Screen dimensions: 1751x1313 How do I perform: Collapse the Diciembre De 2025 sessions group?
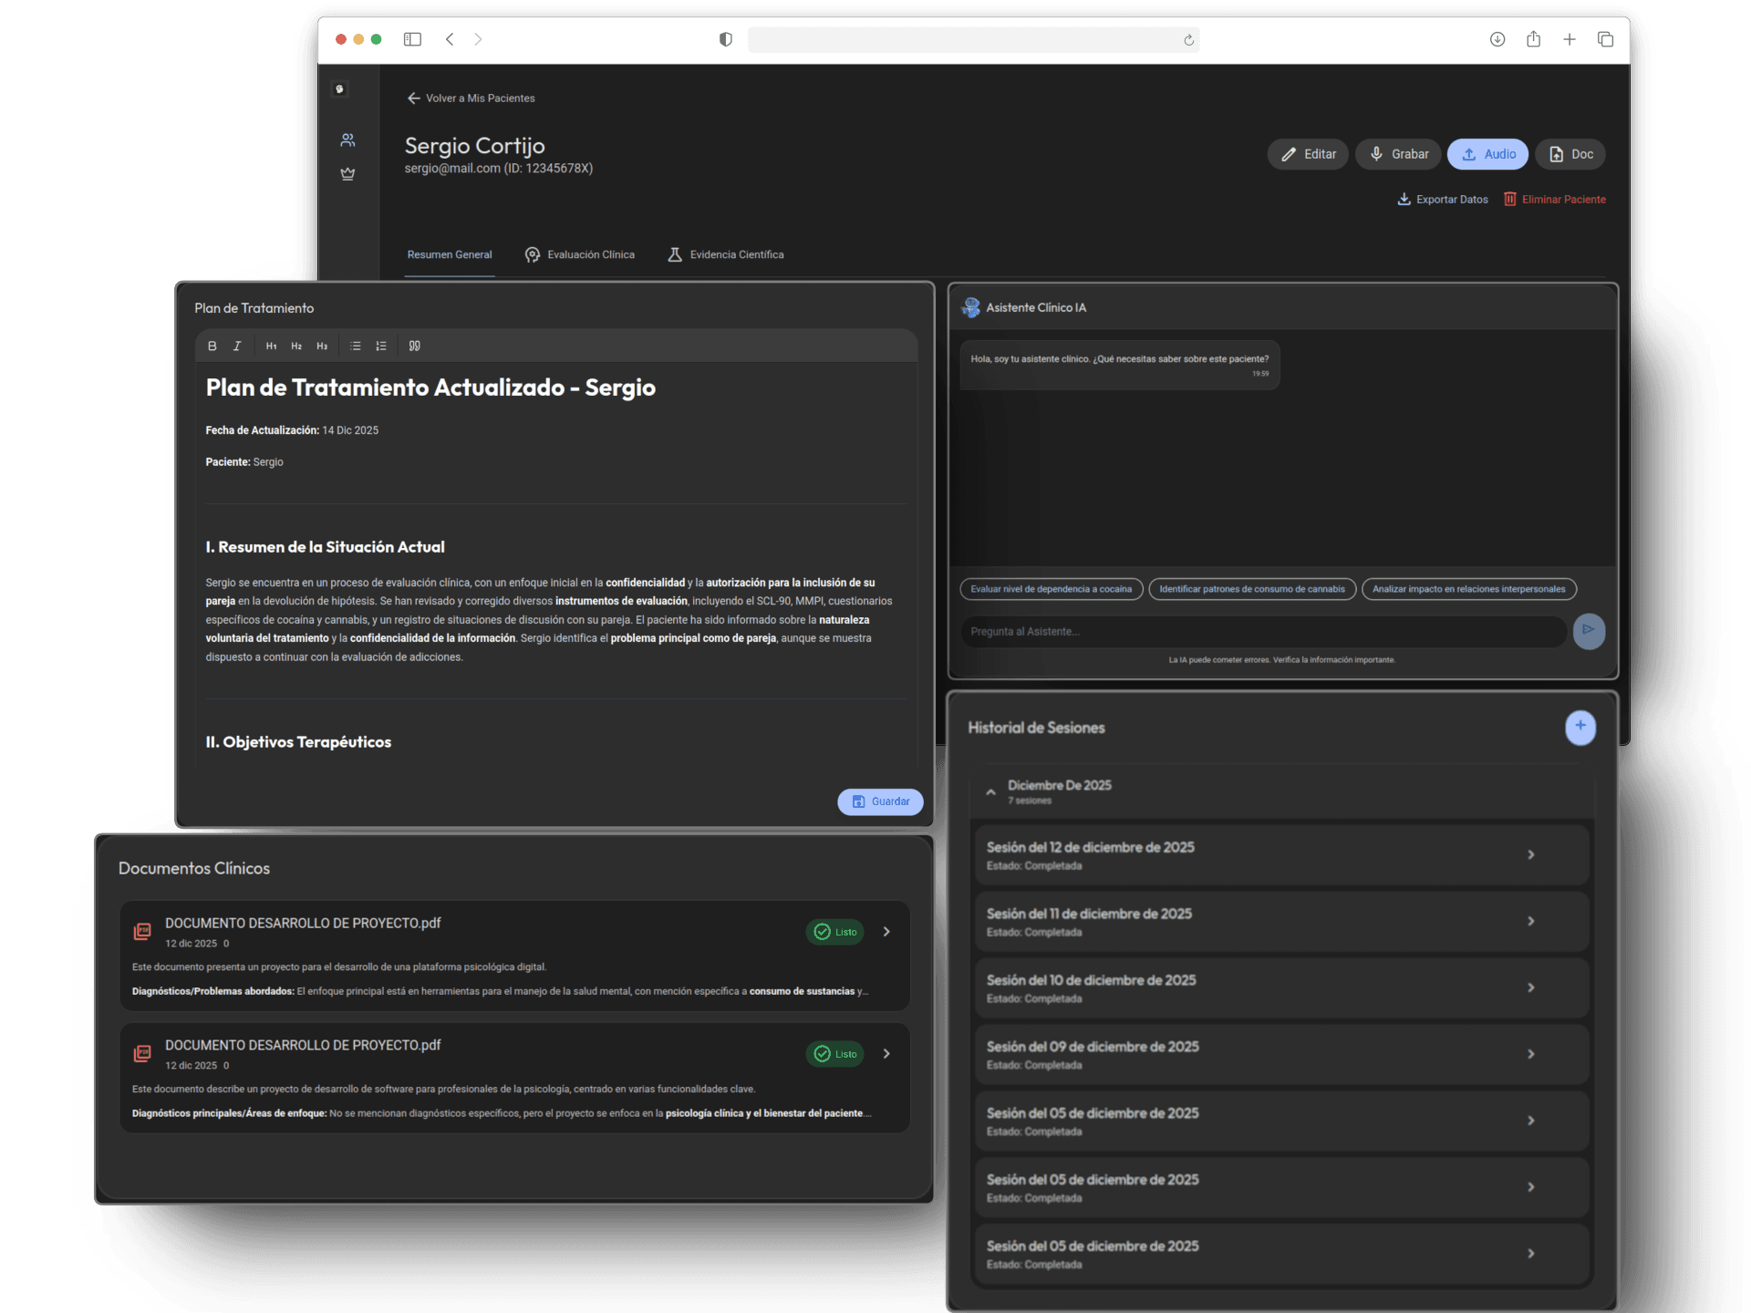990,792
